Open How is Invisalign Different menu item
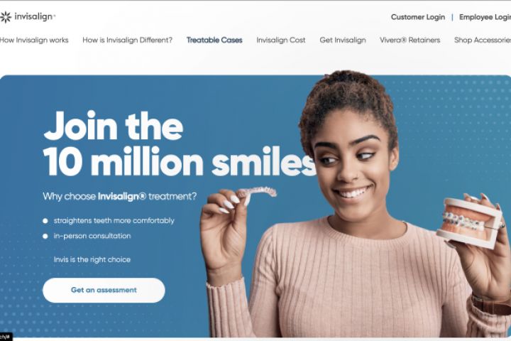Screen dimensions: 511x341 [128, 40]
